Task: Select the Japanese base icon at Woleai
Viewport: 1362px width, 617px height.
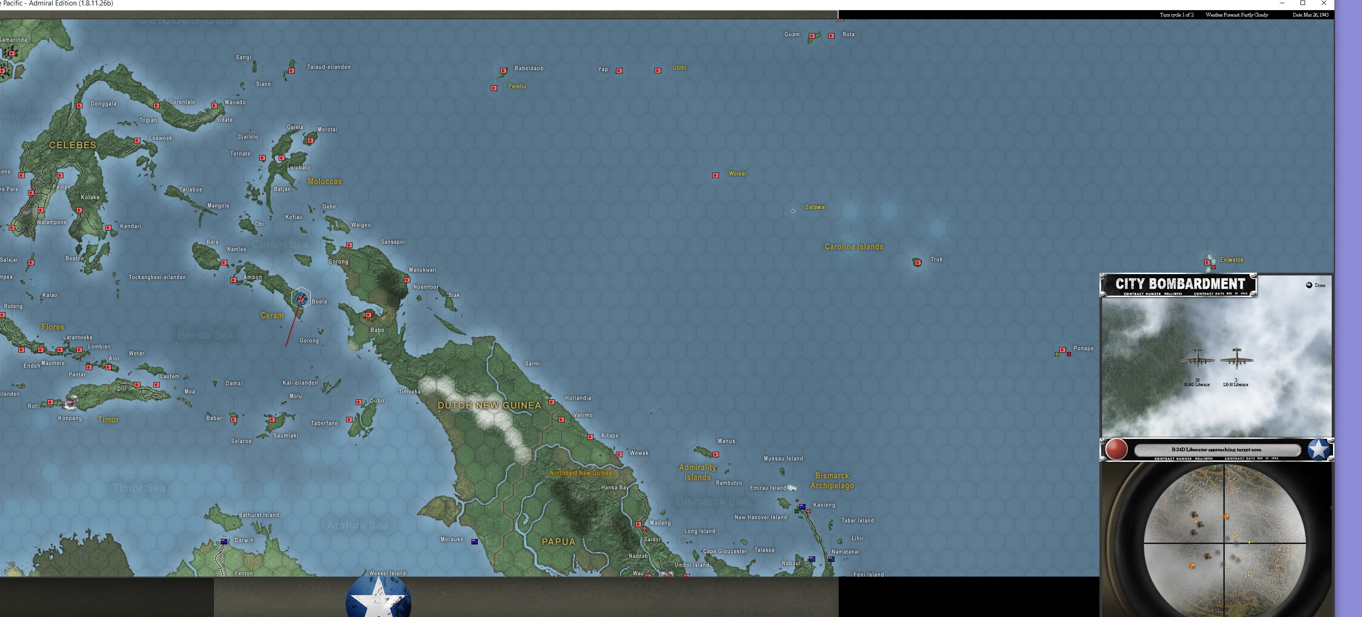Action: coord(715,175)
